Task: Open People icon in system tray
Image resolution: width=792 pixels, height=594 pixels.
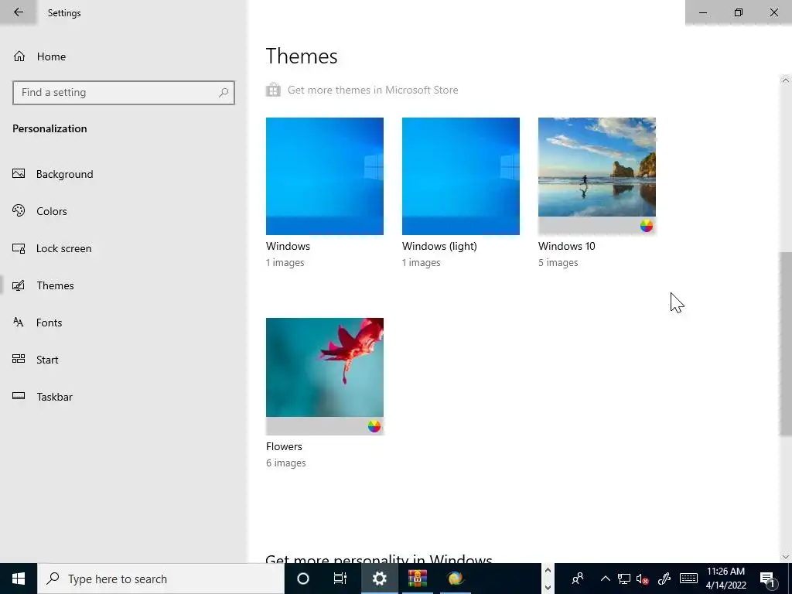Action: (578, 579)
